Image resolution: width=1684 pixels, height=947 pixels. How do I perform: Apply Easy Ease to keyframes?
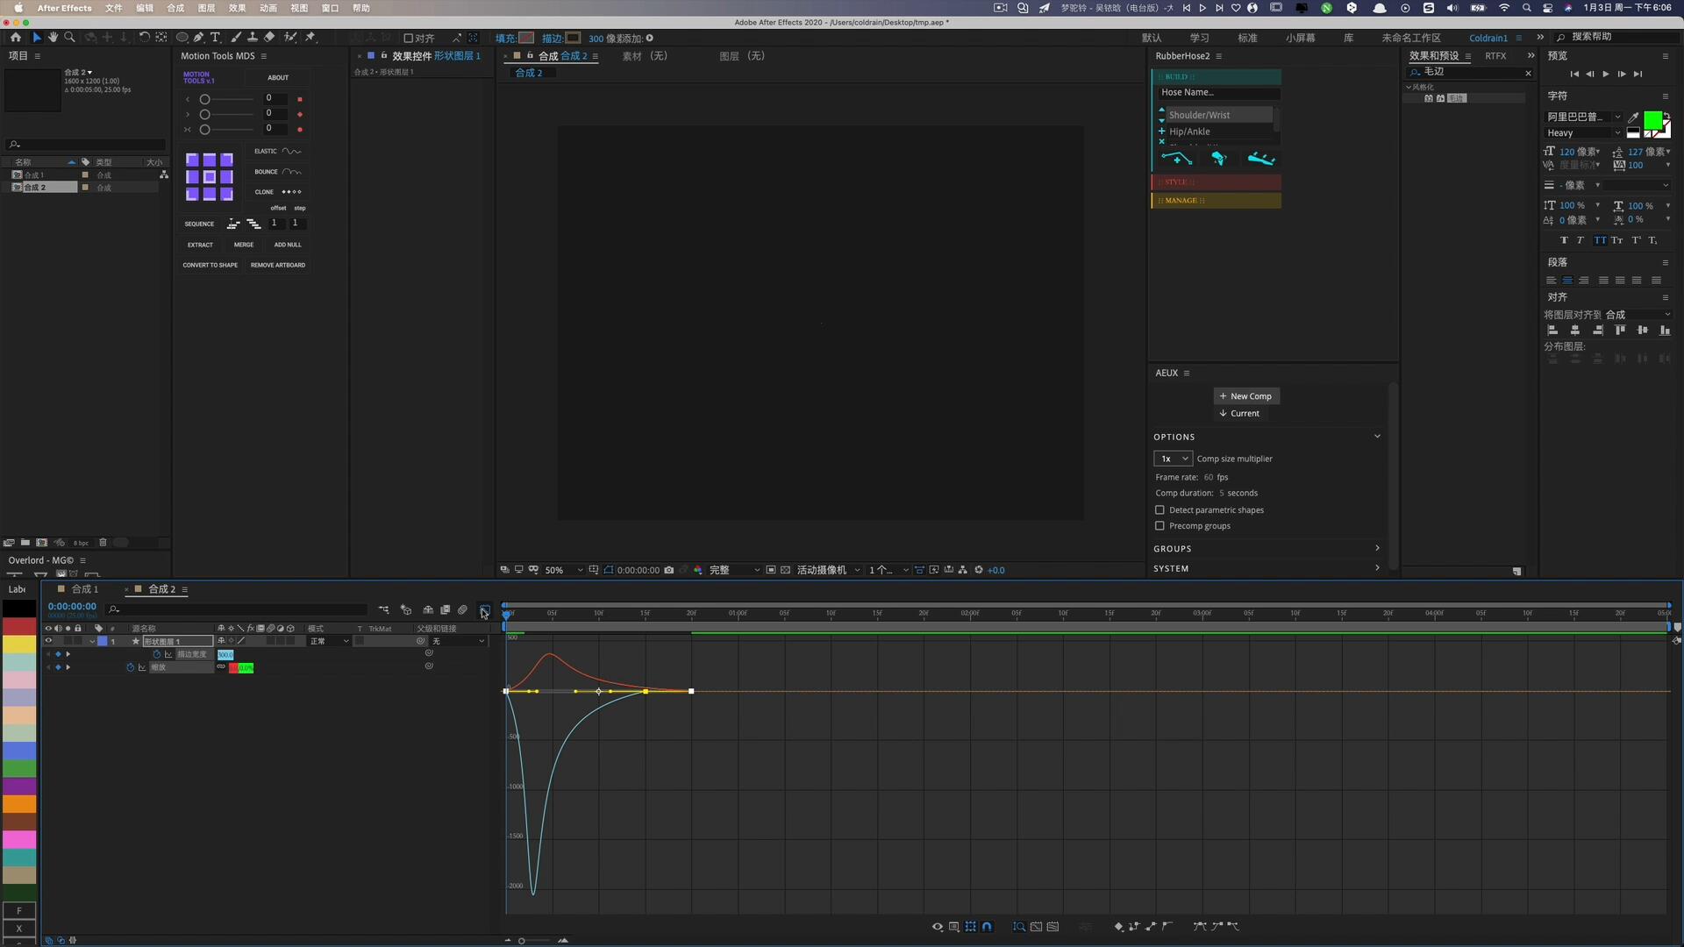(x=1199, y=926)
